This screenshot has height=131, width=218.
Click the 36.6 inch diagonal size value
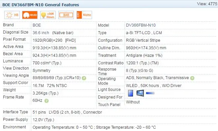(x=53, y=33)
